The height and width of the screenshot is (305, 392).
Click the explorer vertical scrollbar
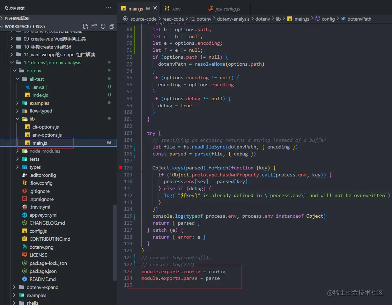pos(115,242)
